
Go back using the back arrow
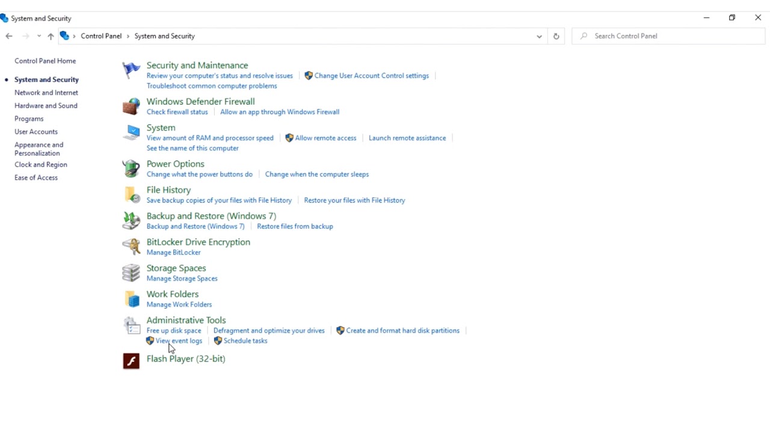[x=9, y=36]
